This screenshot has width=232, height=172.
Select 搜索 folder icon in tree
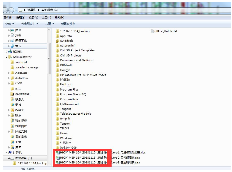tap(12, 115)
